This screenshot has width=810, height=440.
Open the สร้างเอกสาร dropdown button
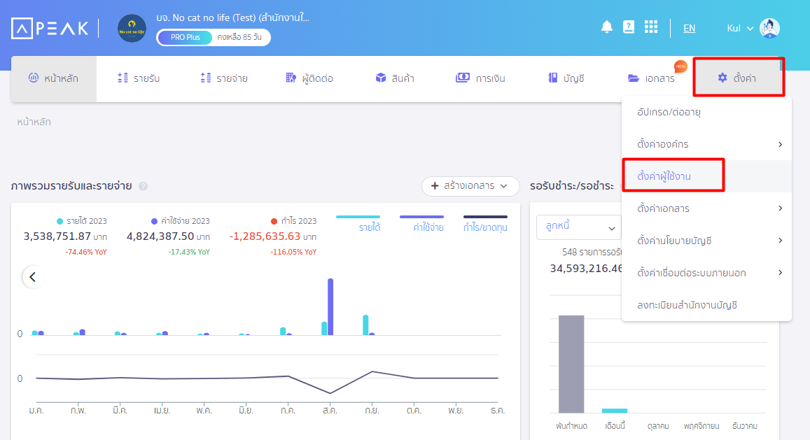(470, 186)
